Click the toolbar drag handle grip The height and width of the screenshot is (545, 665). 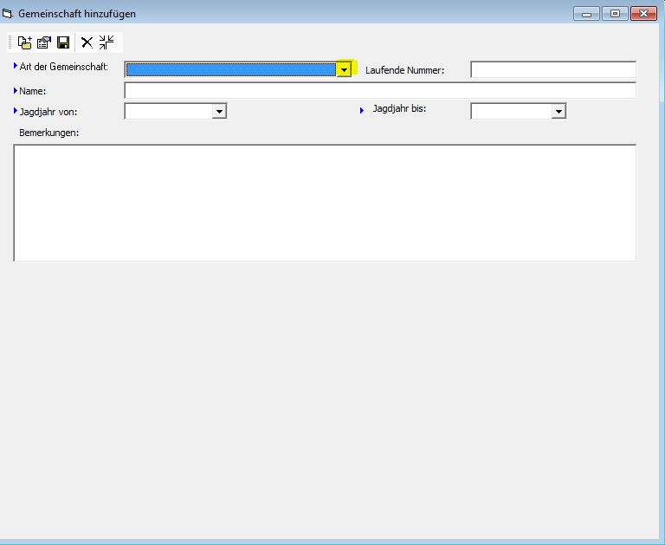(11, 42)
